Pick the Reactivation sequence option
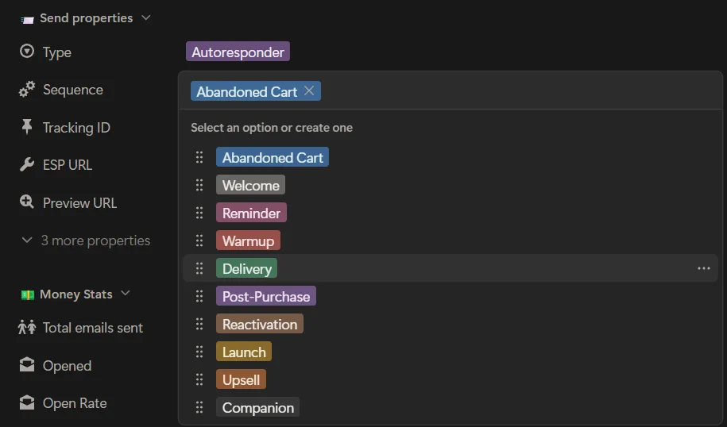 (259, 325)
